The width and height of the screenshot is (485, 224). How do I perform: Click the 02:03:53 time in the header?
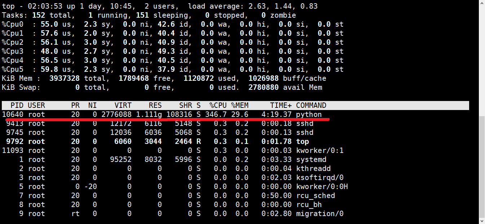[x=45, y=6]
